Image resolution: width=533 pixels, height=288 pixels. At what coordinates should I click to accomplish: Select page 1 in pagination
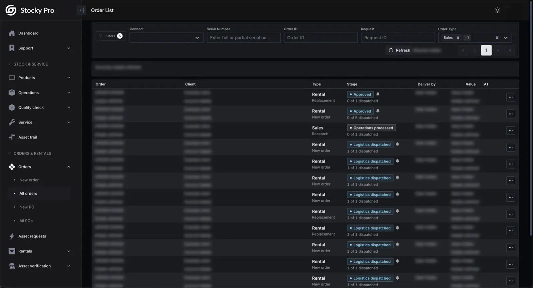(x=486, y=50)
